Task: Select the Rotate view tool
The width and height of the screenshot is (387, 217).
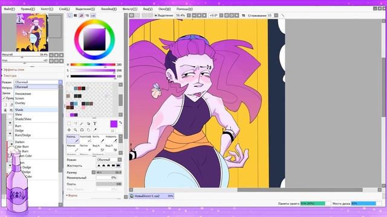Action: click(x=82, y=130)
